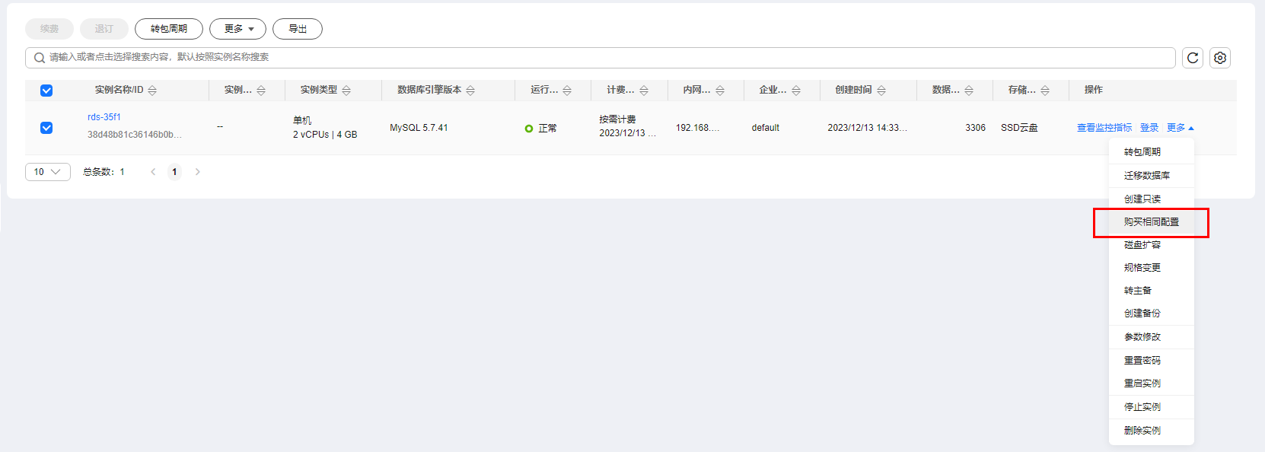Choose 磁盘扩容 menu entry
This screenshot has width=1265, height=452.
click(x=1142, y=245)
